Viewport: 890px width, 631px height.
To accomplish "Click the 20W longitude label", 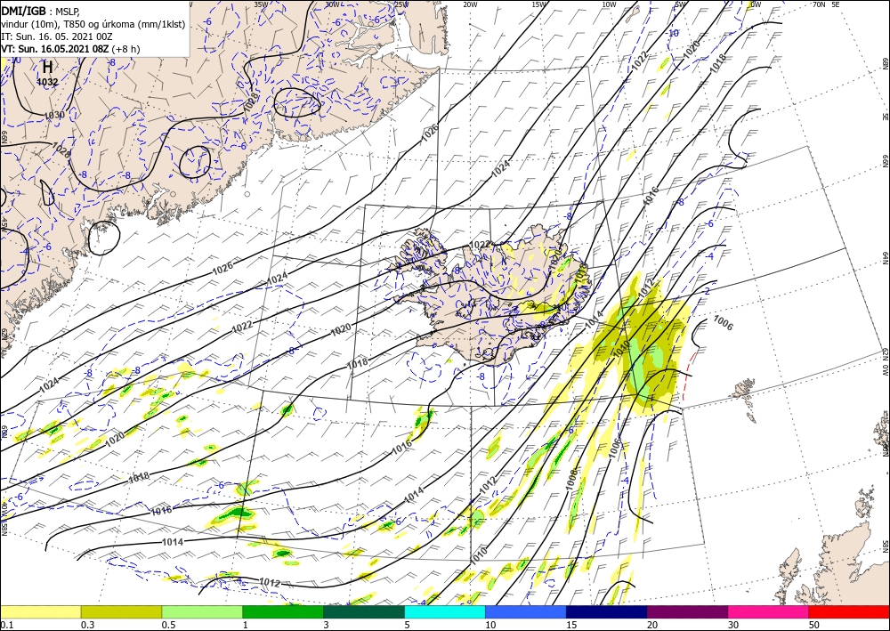I will coord(470,4).
